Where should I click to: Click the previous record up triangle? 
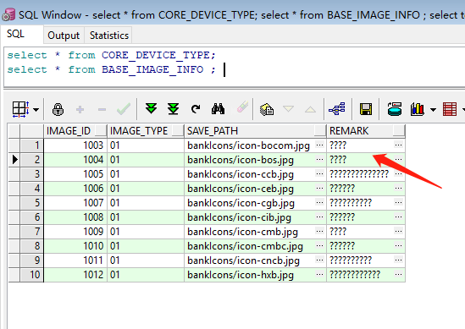coord(310,109)
